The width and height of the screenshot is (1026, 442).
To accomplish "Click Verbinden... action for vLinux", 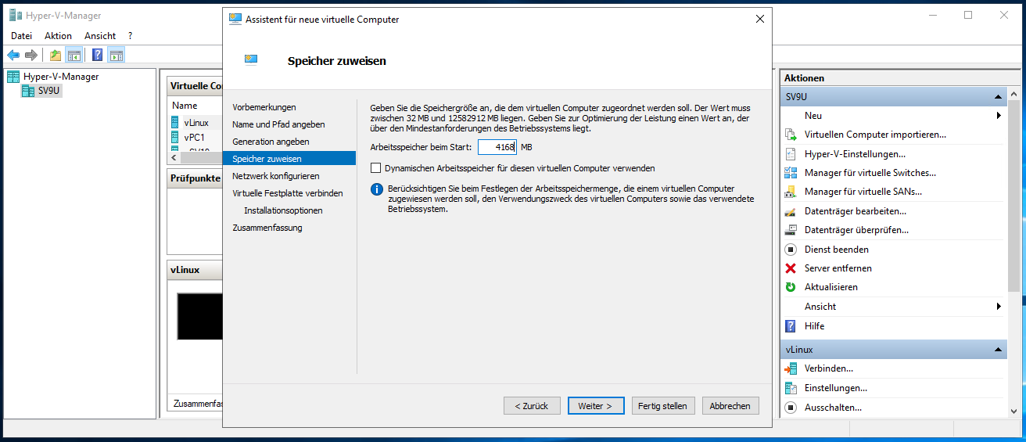I will pyautogui.click(x=829, y=368).
